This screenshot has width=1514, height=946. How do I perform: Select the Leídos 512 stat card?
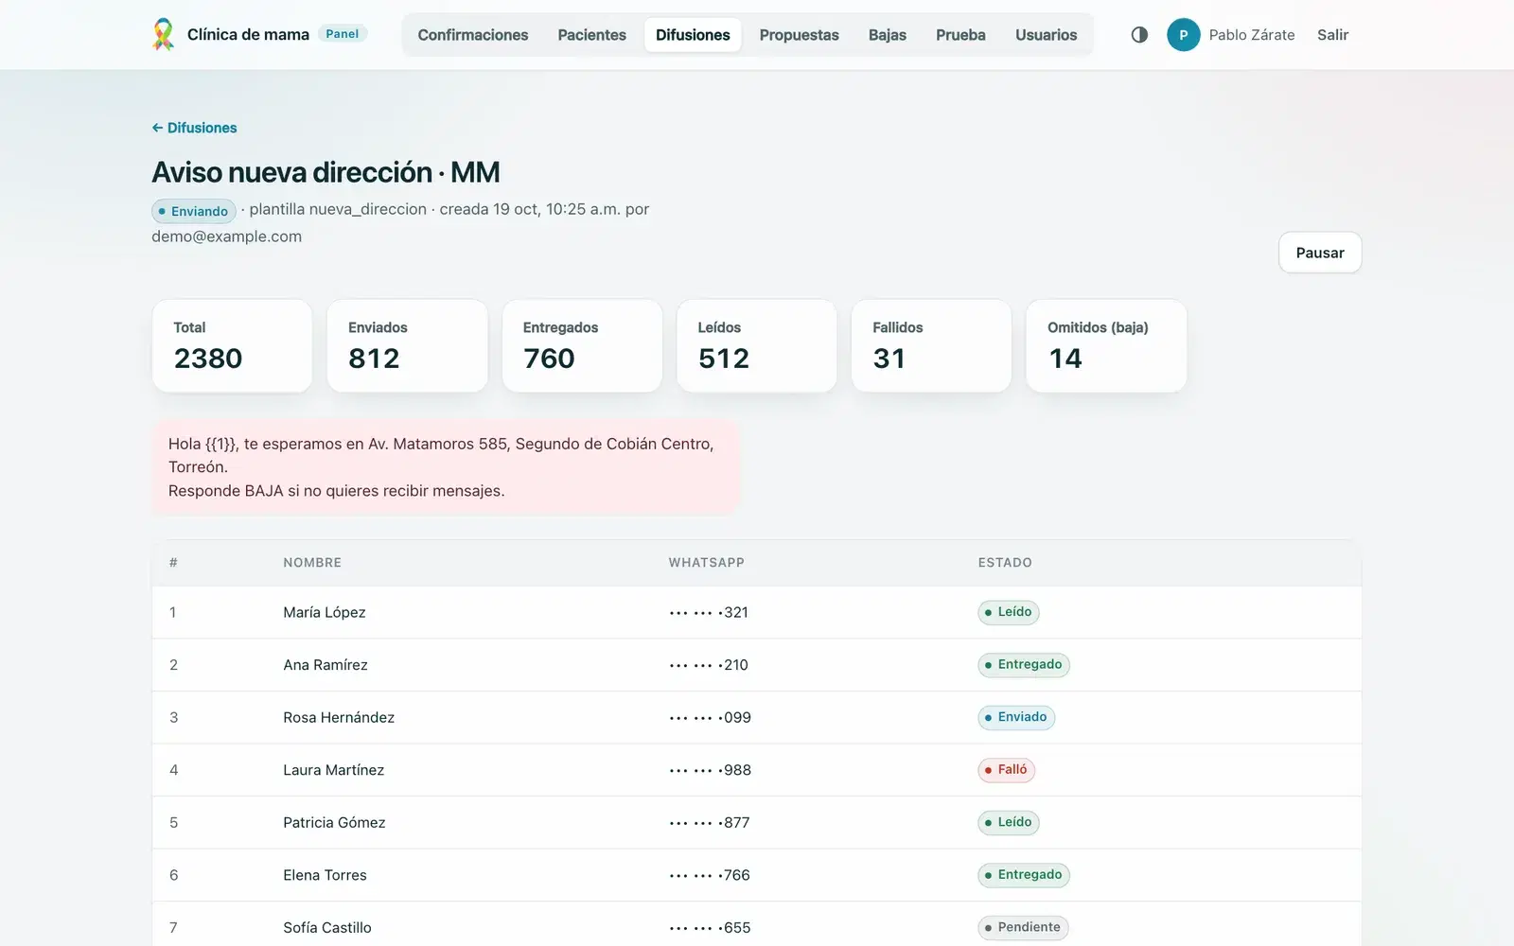757,346
